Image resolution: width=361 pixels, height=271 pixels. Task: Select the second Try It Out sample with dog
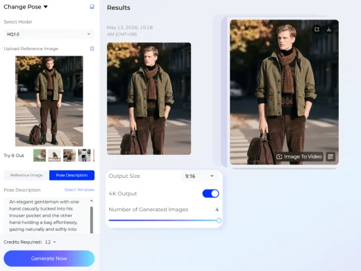point(55,155)
